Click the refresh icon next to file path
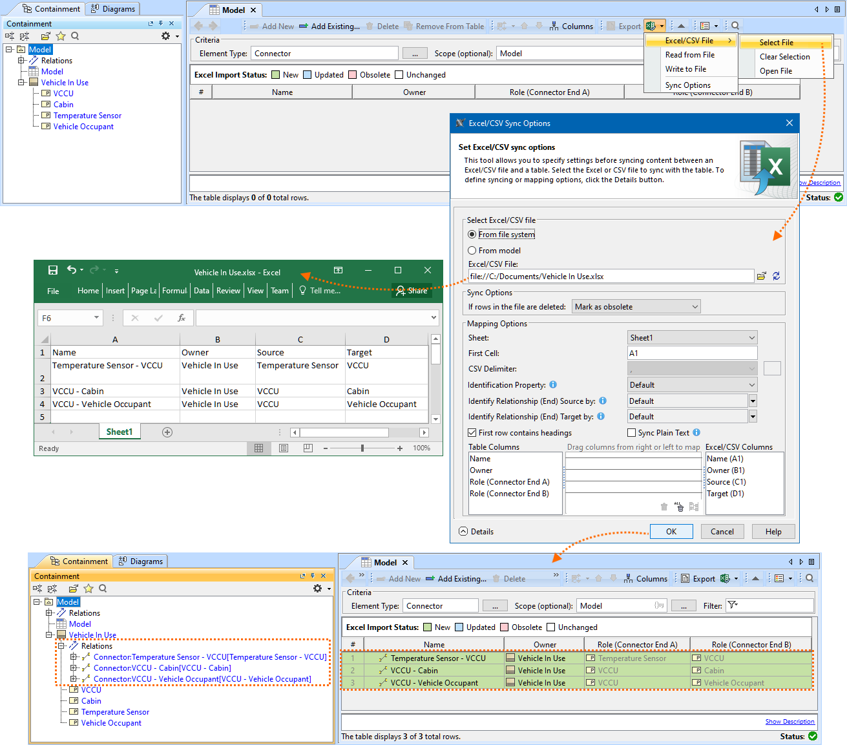 coord(776,276)
